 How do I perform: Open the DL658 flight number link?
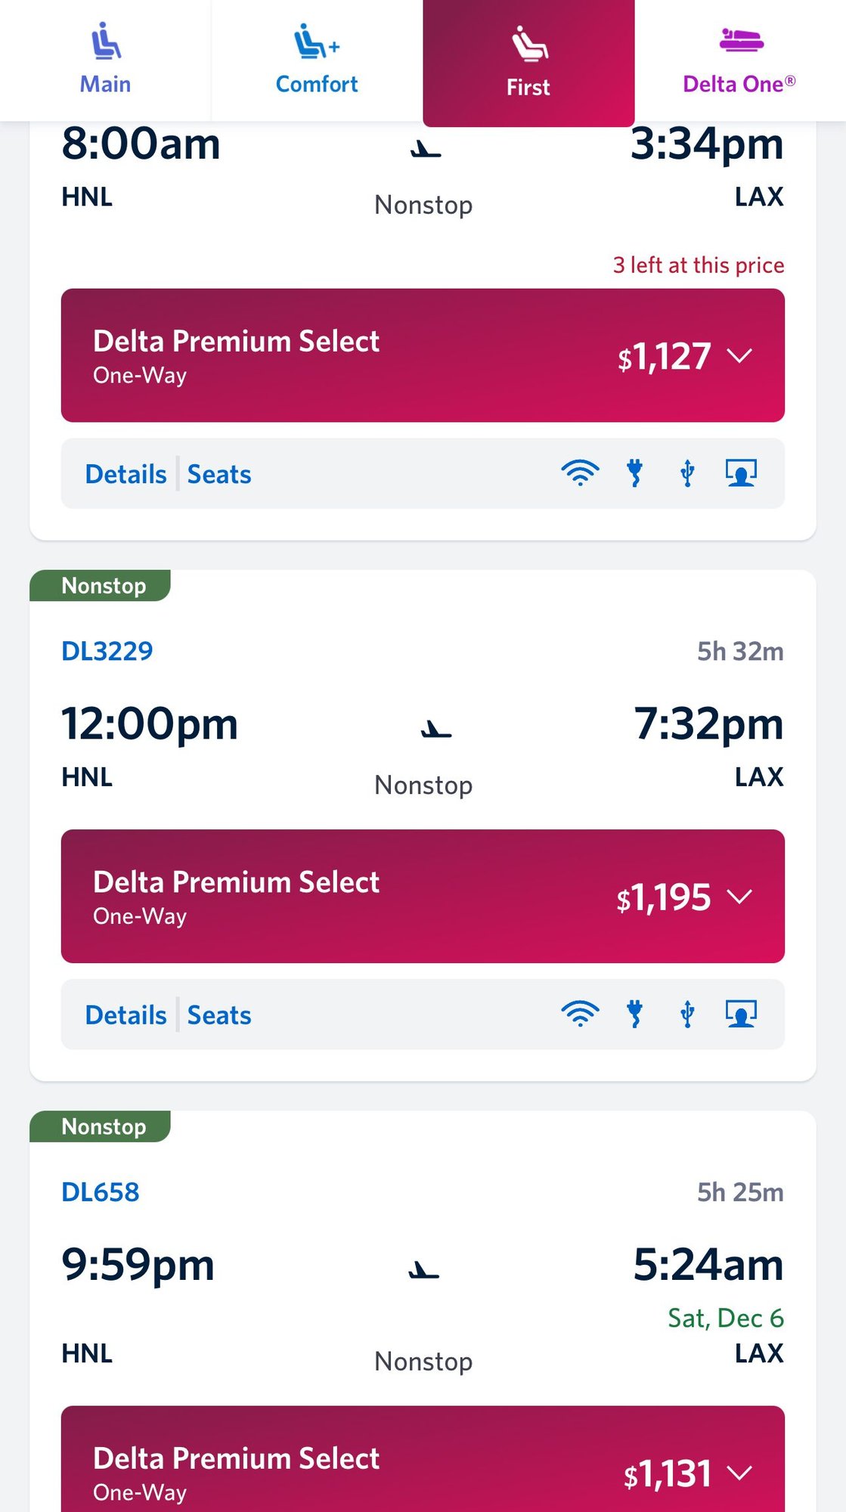coord(101,1192)
